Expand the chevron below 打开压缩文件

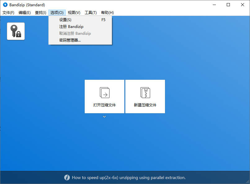click(x=105, y=117)
